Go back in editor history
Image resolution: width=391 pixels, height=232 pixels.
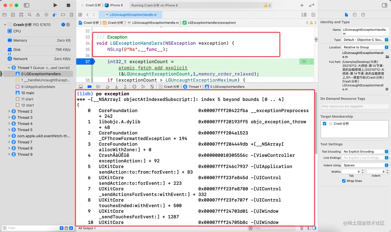87,15
